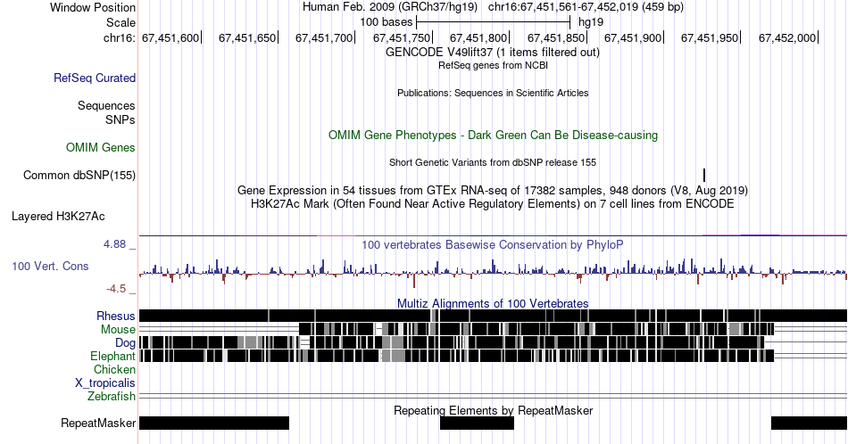Screen dimensions: 848x444
Task: Click the rightmost RepeatMasker black block
Action: point(809,423)
